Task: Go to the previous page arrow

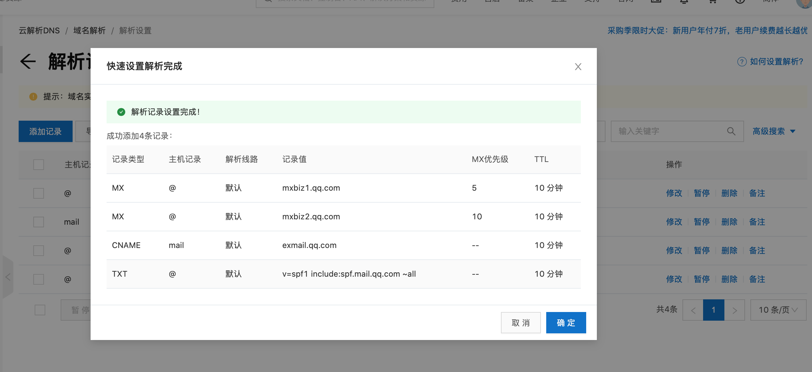Action: 693,310
